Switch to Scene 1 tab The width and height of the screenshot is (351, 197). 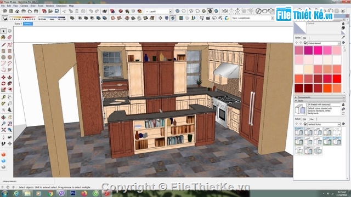tap(18, 24)
